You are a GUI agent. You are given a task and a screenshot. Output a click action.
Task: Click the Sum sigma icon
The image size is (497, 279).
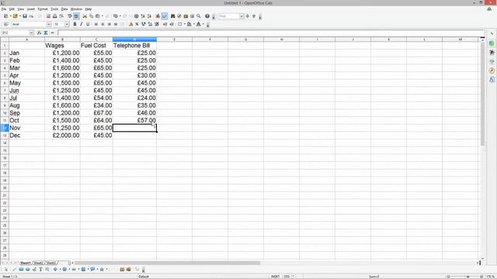(x=46, y=33)
